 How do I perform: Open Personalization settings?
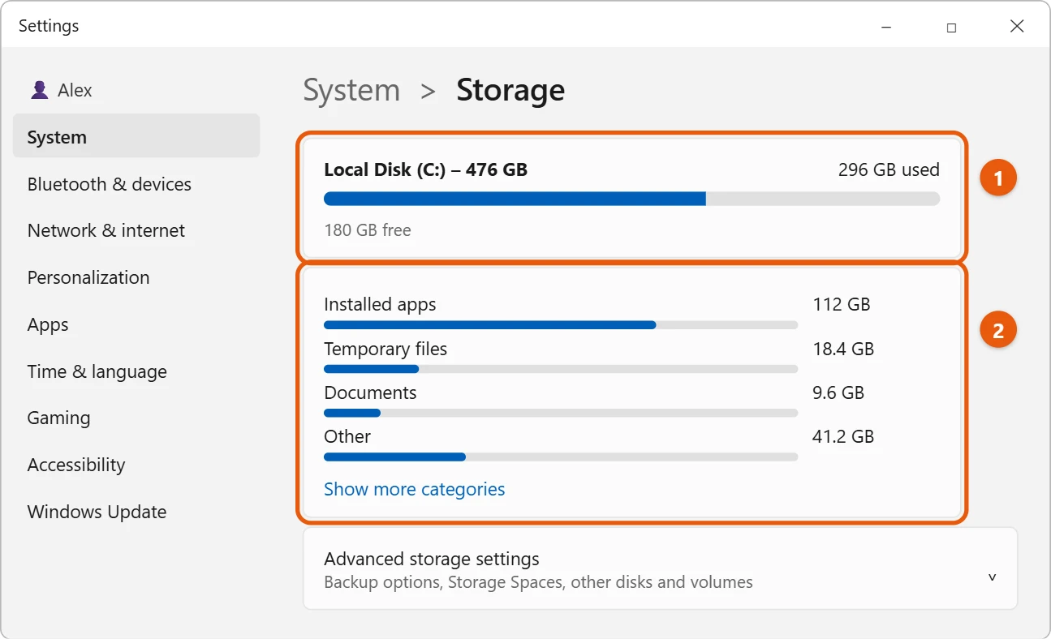[x=88, y=277]
